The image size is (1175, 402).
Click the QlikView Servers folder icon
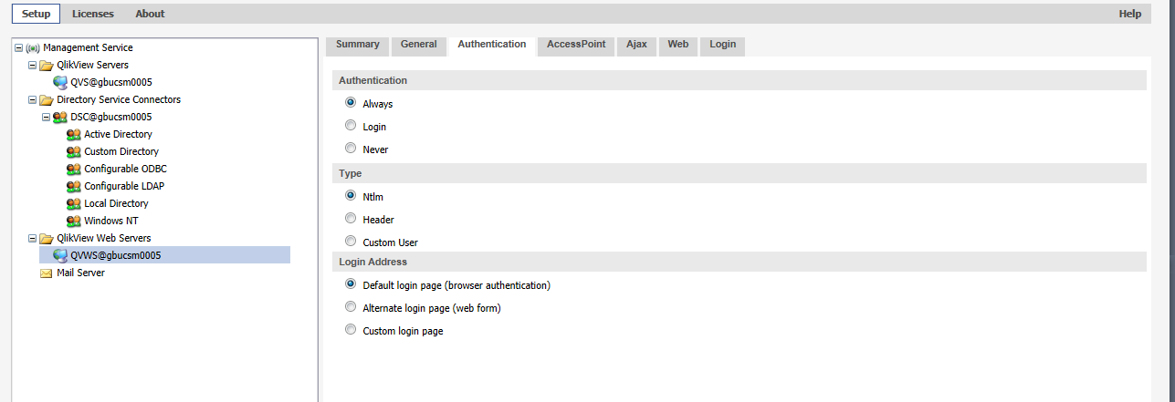pyautogui.click(x=47, y=65)
